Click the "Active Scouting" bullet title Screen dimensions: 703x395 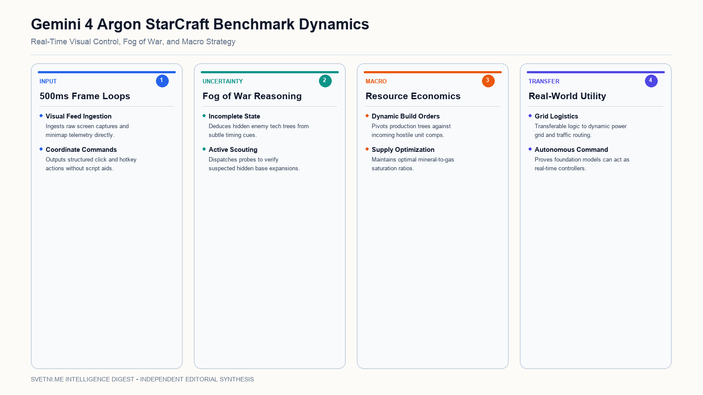point(233,150)
